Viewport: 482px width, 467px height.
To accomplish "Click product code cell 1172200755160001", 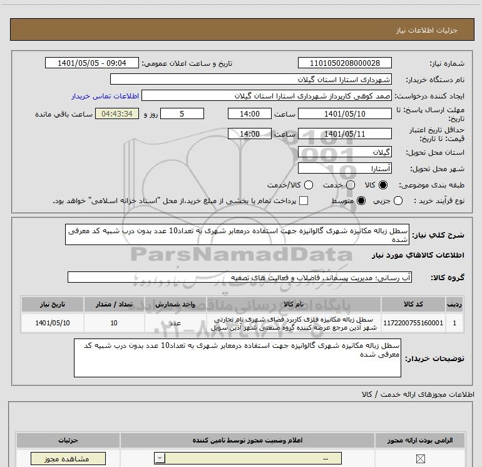I will coord(413,323).
